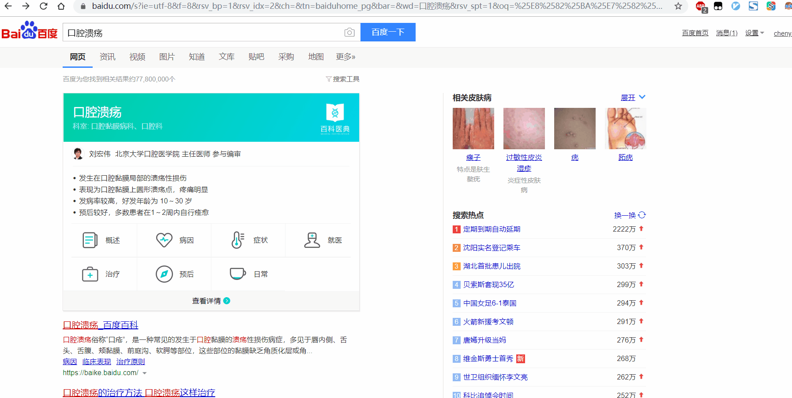Open the 跖疣 foot thumbnail image
Viewport: 792px width, 398px height.
pyautogui.click(x=626, y=129)
